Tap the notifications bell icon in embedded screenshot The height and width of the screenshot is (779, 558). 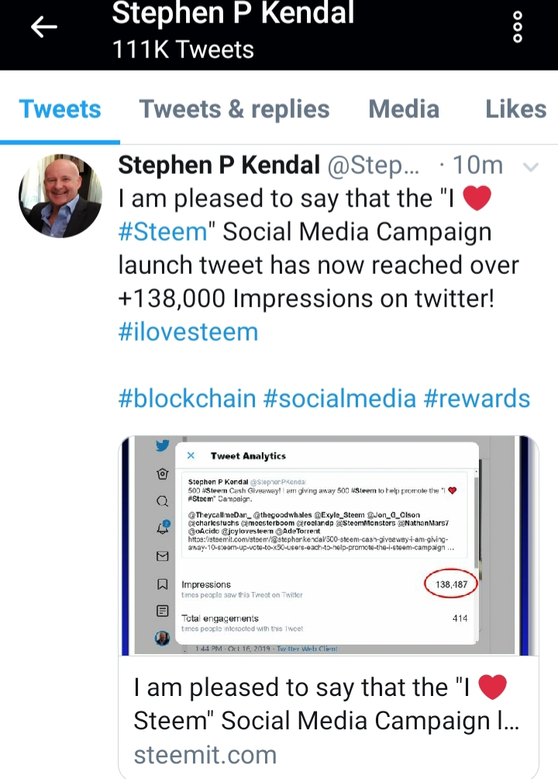pos(163,528)
